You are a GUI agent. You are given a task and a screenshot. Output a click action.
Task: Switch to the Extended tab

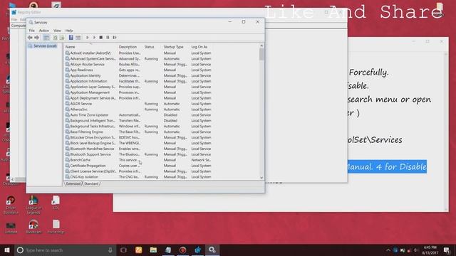tap(73, 183)
